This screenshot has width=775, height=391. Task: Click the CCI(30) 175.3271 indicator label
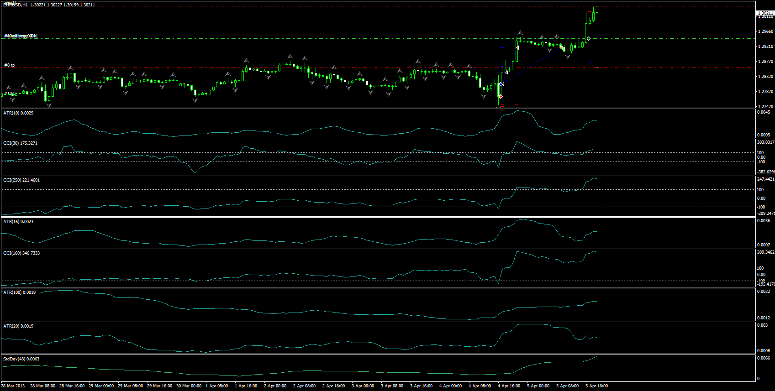pyautogui.click(x=21, y=143)
